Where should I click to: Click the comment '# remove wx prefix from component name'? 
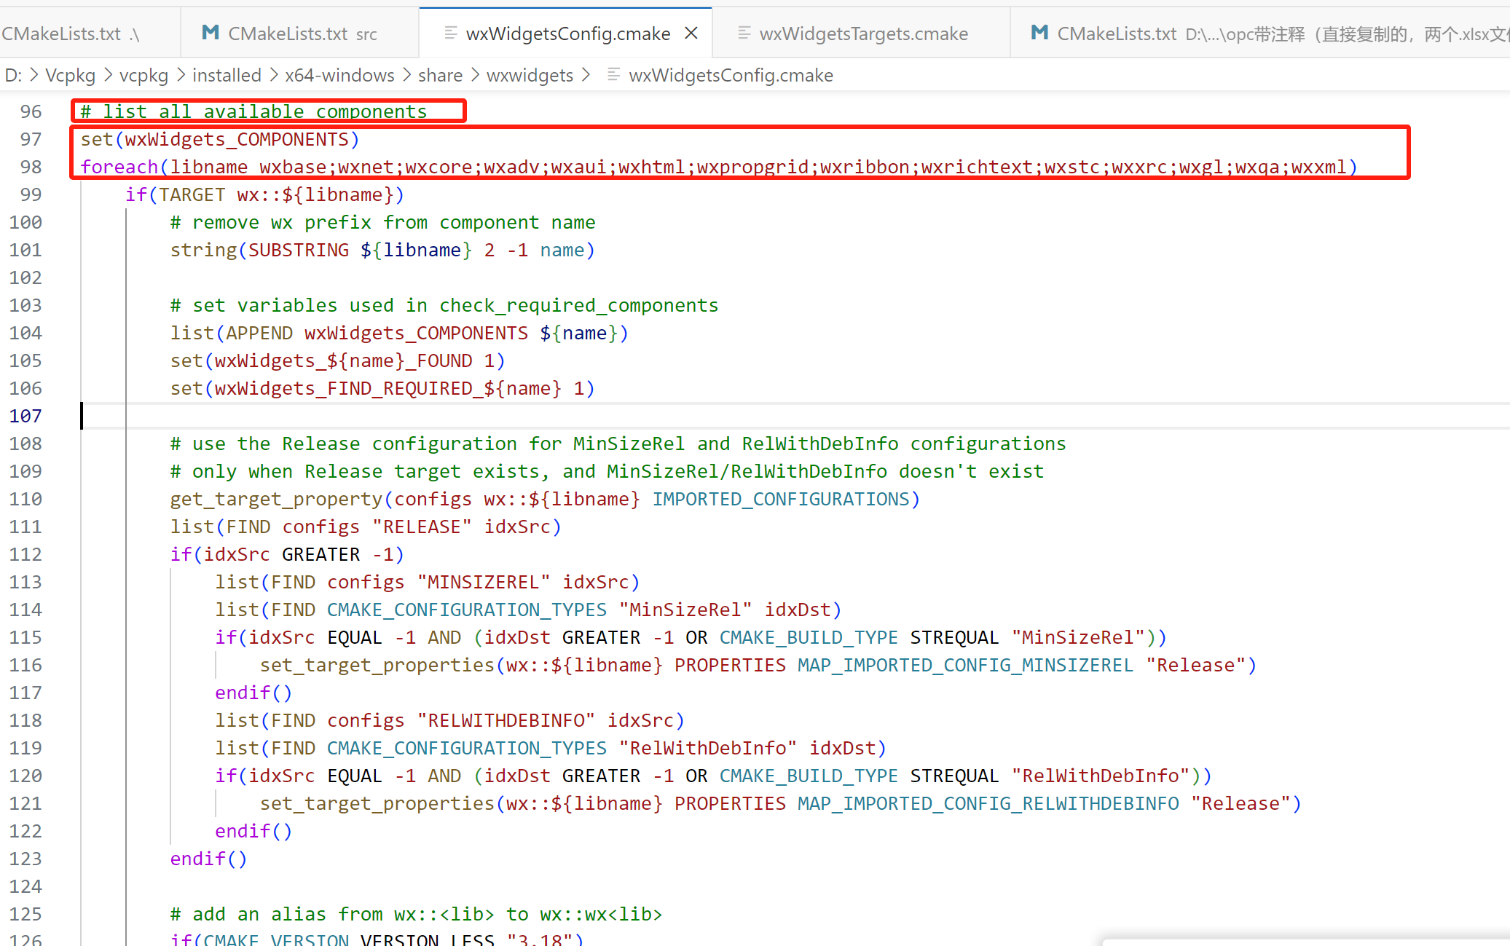[382, 222]
